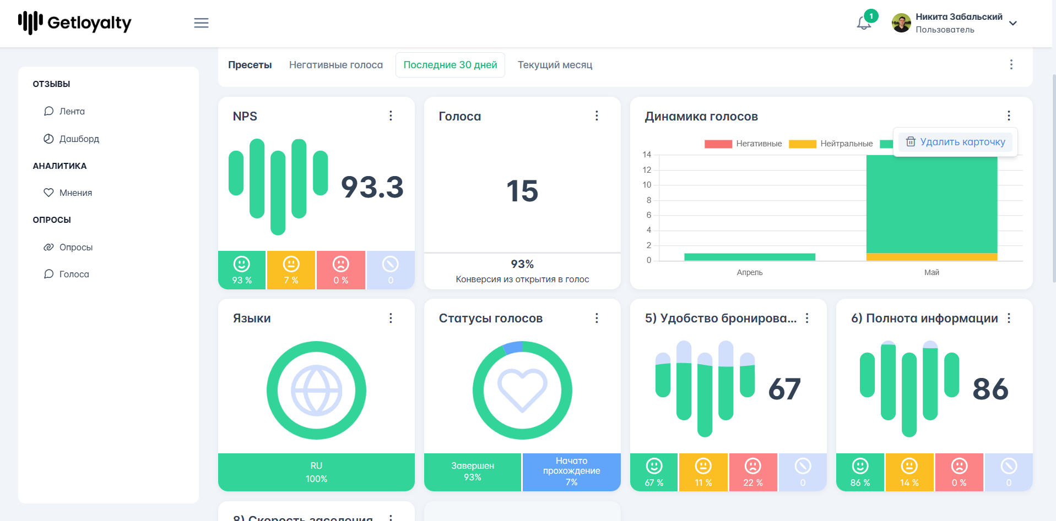This screenshot has width=1056, height=521.
Task: Open three-dot menu on Языки card
Action: (391, 318)
